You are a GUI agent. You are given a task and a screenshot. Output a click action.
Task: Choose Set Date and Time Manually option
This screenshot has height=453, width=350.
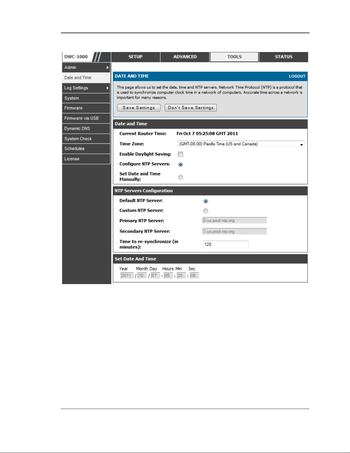(181, 177)
